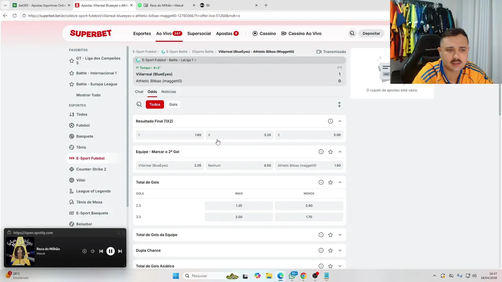Expand the Dupla Chance section
Screen dimensions: 502x282
pyautogui.click(x=340, y=250)
